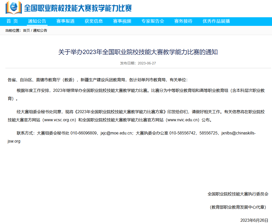Click the closing date 2023年6月26日
272x224 pixels.
[x=254, y=220]
